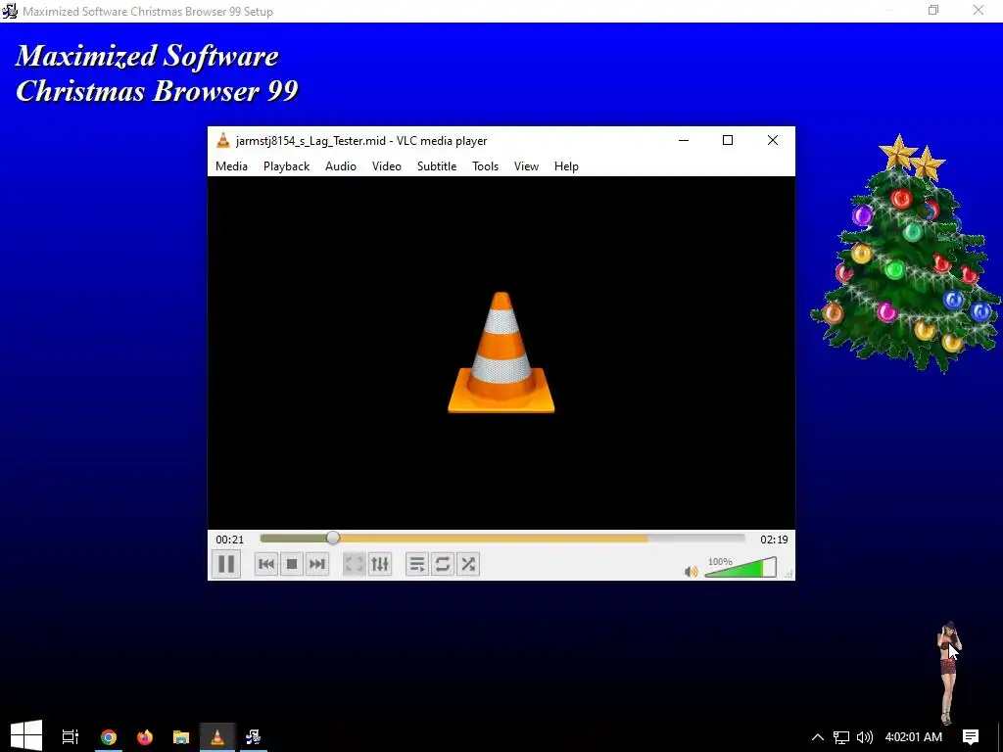Image resolution: width=1003 pixels, height=752 pixels.
Task: Adjust the VLC volume slider
Action: click(x=740, y=567)
